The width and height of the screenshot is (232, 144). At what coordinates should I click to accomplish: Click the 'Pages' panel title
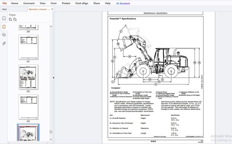pyautogui.click(x=12, y=15)
